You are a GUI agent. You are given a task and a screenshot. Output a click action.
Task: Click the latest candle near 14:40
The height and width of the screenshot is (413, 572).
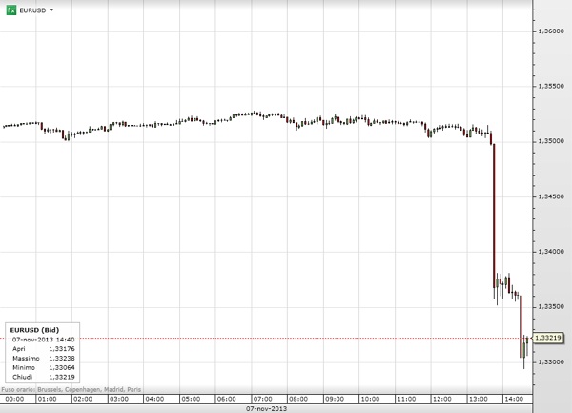point(526,344)
